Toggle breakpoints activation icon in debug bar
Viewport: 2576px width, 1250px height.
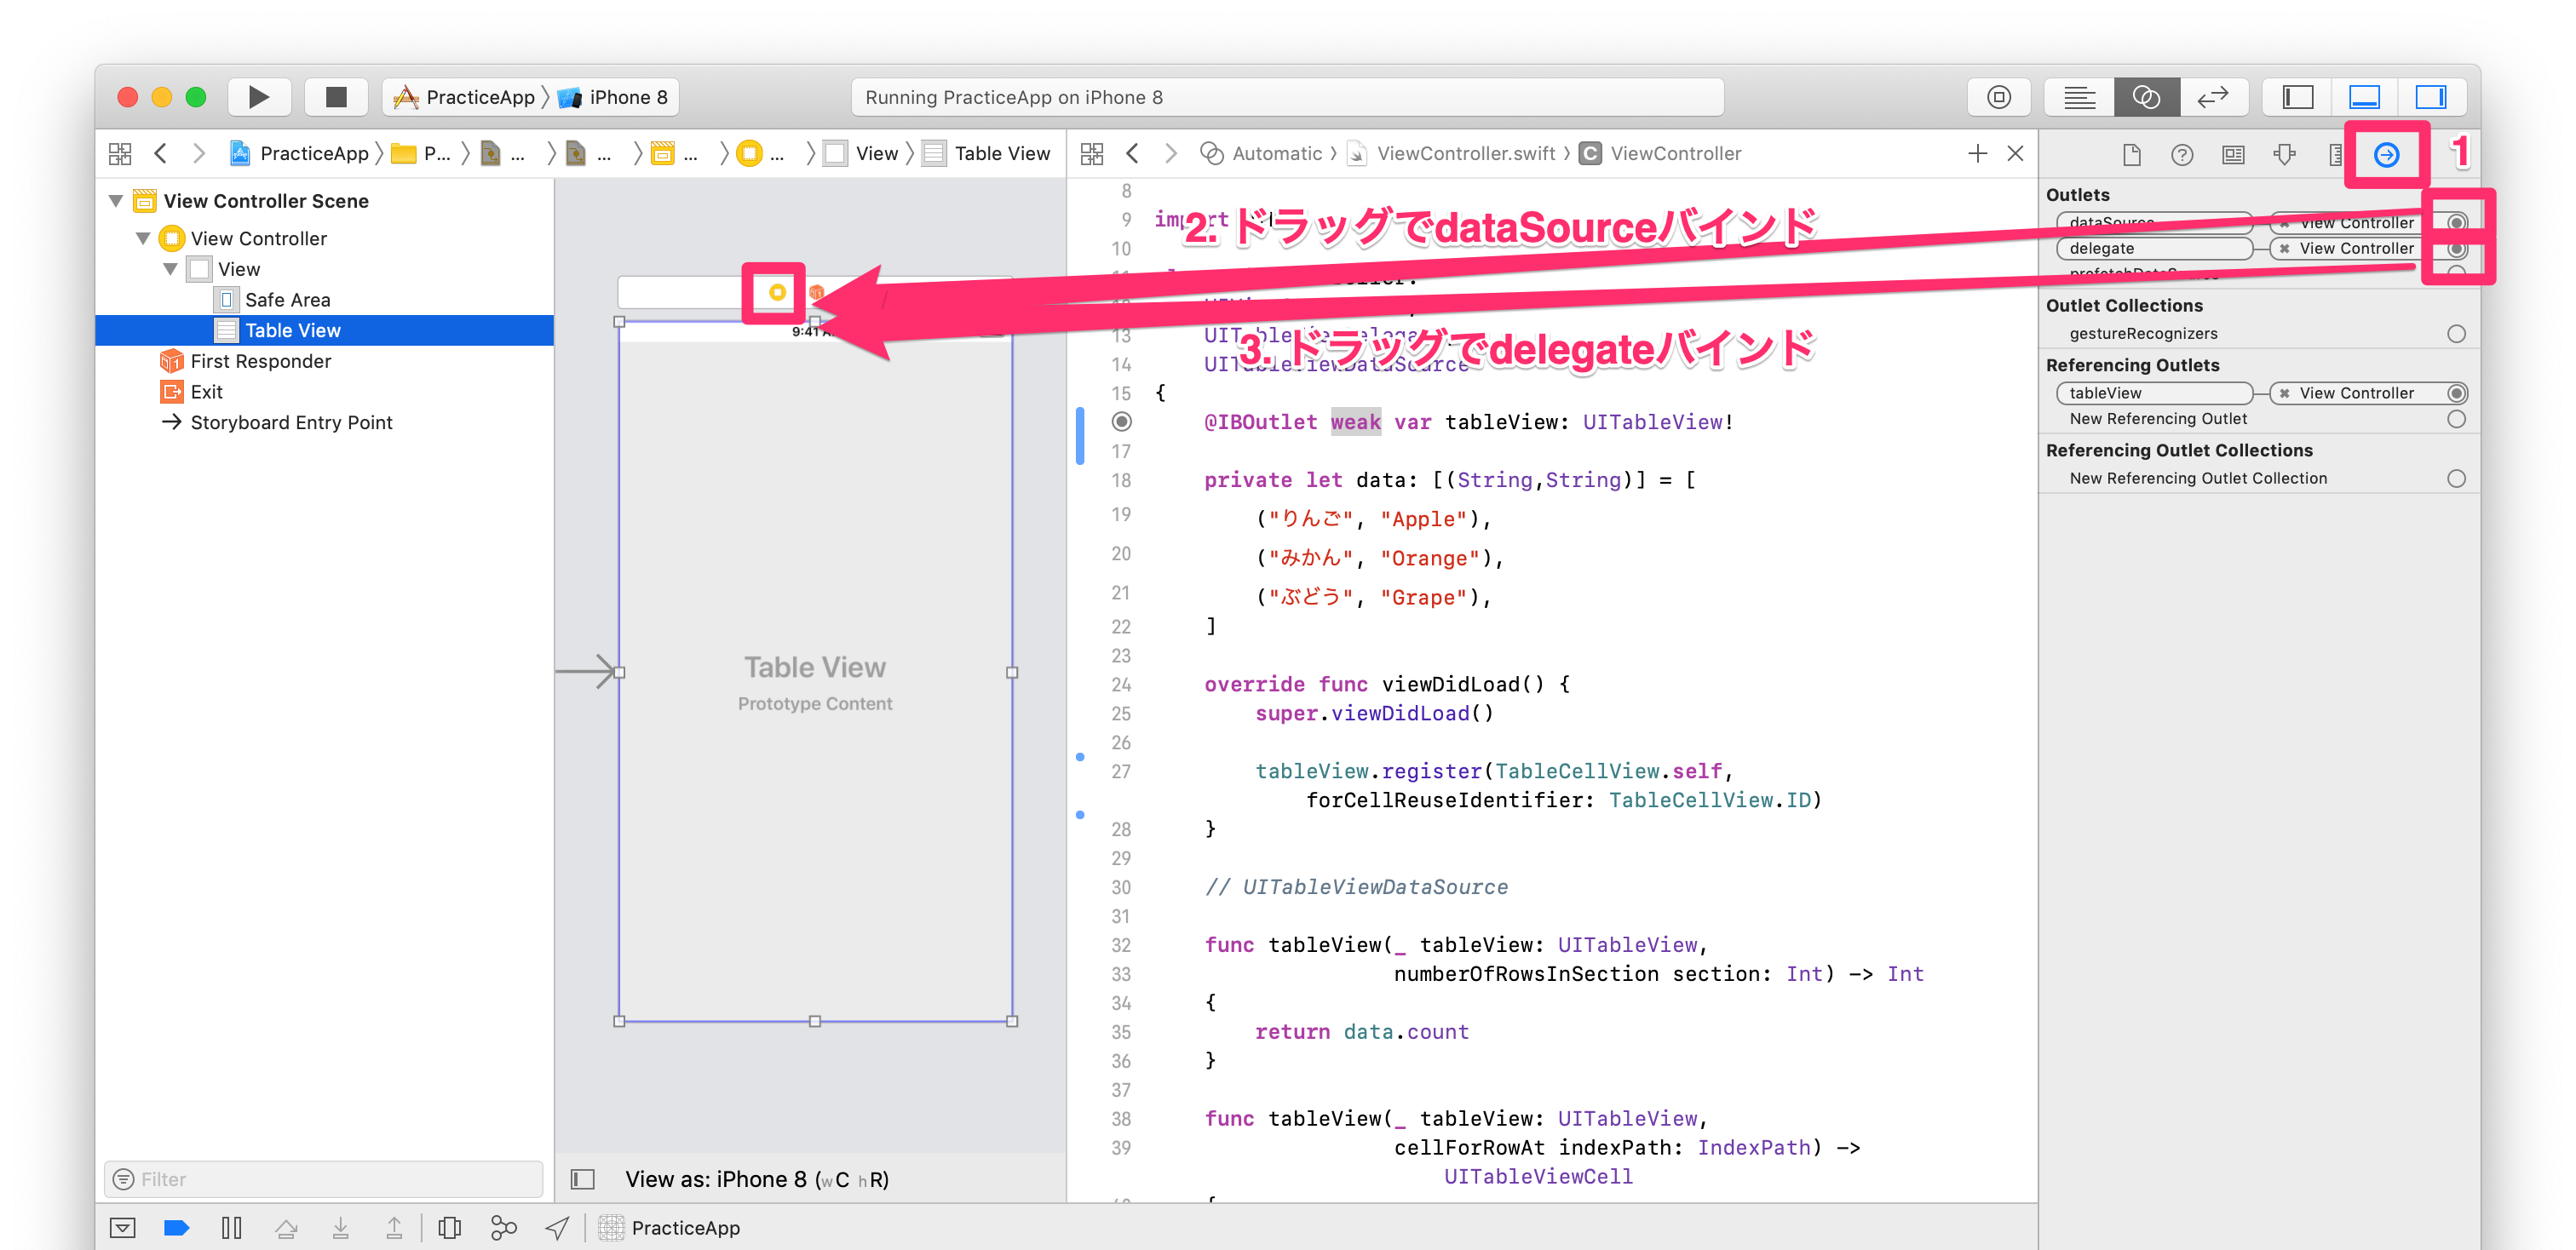176,1227
